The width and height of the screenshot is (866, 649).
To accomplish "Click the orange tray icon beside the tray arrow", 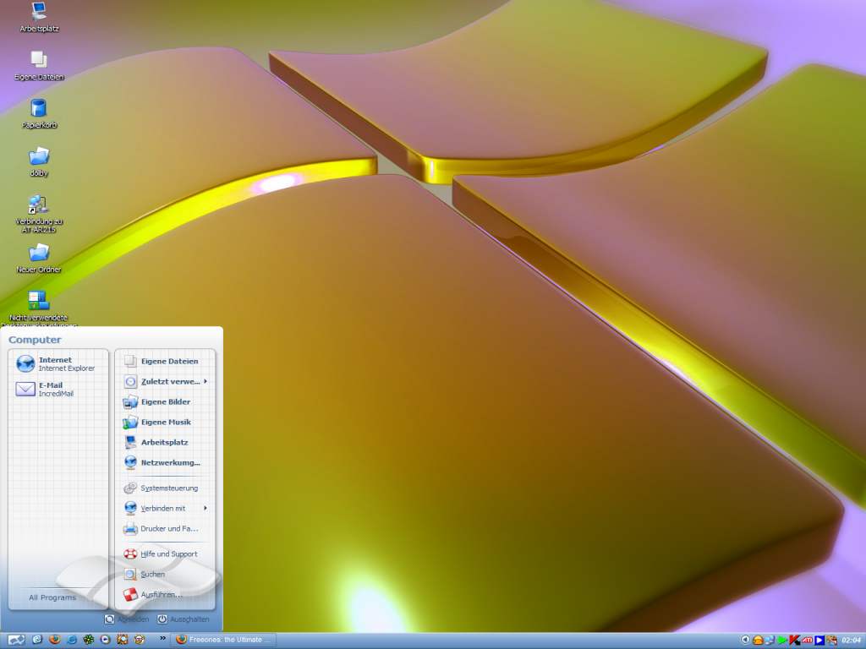I will pyautogui.click(x=758, y=641).
